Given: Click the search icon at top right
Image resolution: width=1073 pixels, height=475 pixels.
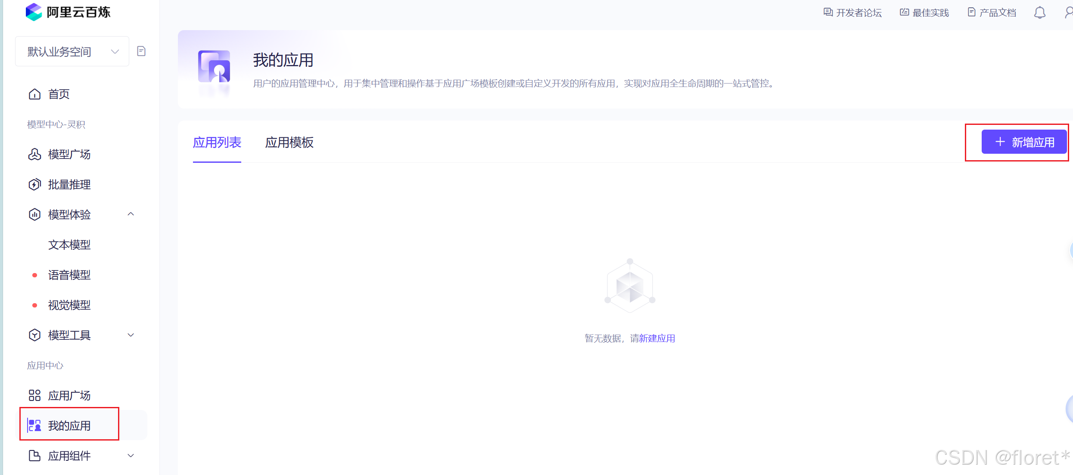Looking at the screenshot, I should click(1068, 12).
